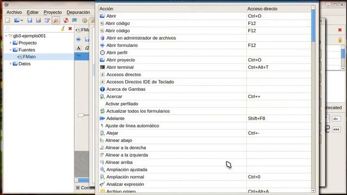Click the Alinear a la izquierda icon
The width and height of the screenshot is (347, 195).
pos(102,155)
